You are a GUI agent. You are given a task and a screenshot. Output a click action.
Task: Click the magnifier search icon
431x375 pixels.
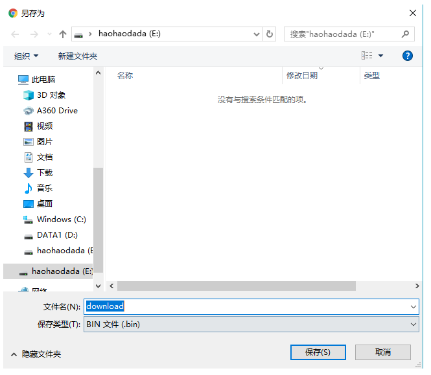click(405, 34)
